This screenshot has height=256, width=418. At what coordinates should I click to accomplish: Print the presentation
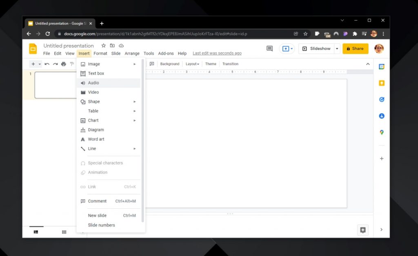point(63,64)
